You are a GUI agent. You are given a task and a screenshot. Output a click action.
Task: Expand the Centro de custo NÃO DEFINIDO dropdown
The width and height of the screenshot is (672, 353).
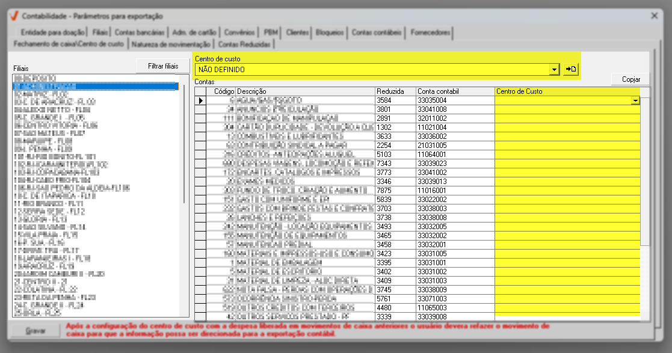tap(554, 70)
